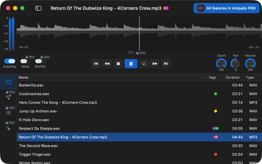The image size is (262, 164).
Task: Click the MP3 type of Here Comes The Kong
Action: click(253, 102)
